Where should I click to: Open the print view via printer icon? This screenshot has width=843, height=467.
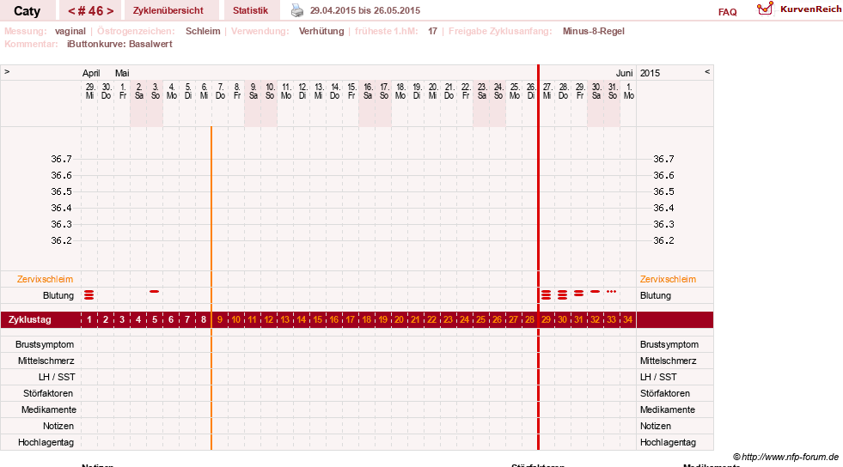click(x=297, y=10)
